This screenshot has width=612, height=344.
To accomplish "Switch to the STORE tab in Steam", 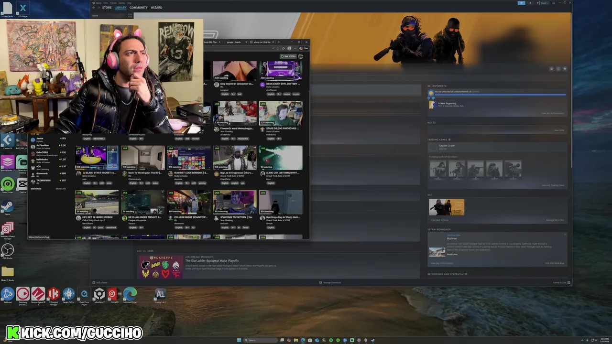I will 107,8.
